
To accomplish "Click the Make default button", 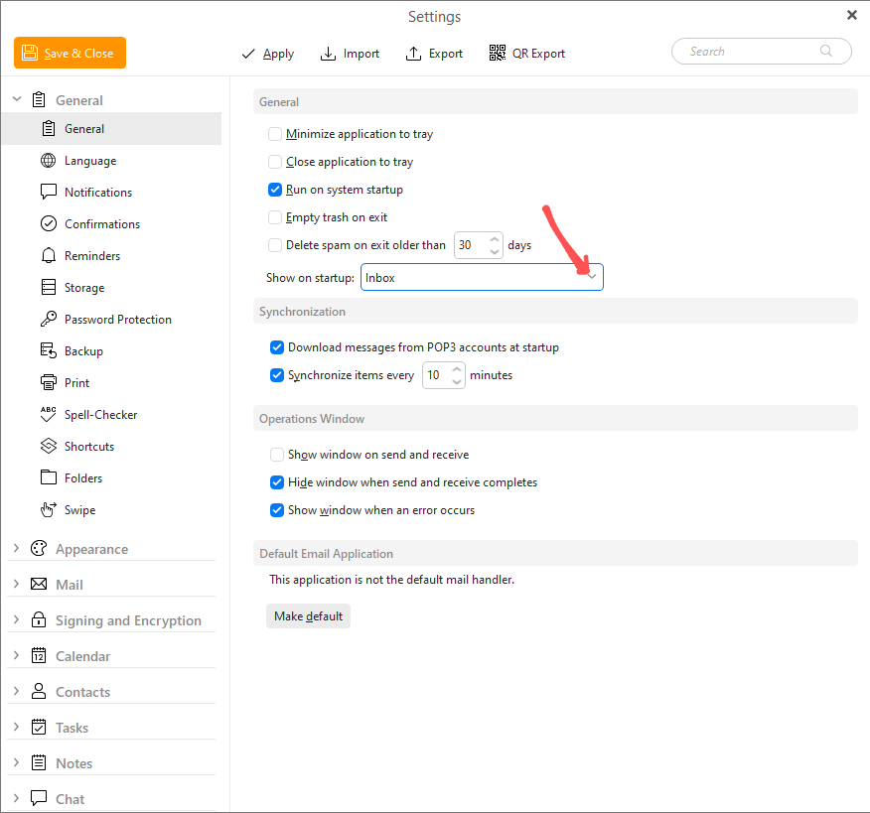I will pyautogui.click(x=308, y=616).
